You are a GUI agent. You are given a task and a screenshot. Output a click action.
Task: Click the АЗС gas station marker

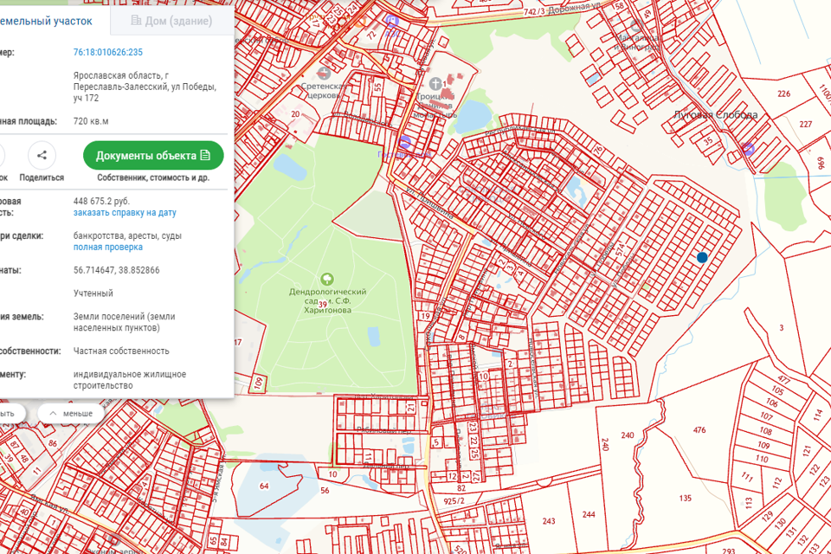click(391, 22)
